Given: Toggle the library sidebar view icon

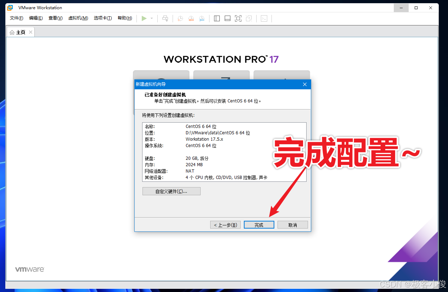Looking at the screenshot, I should (217, 18).
